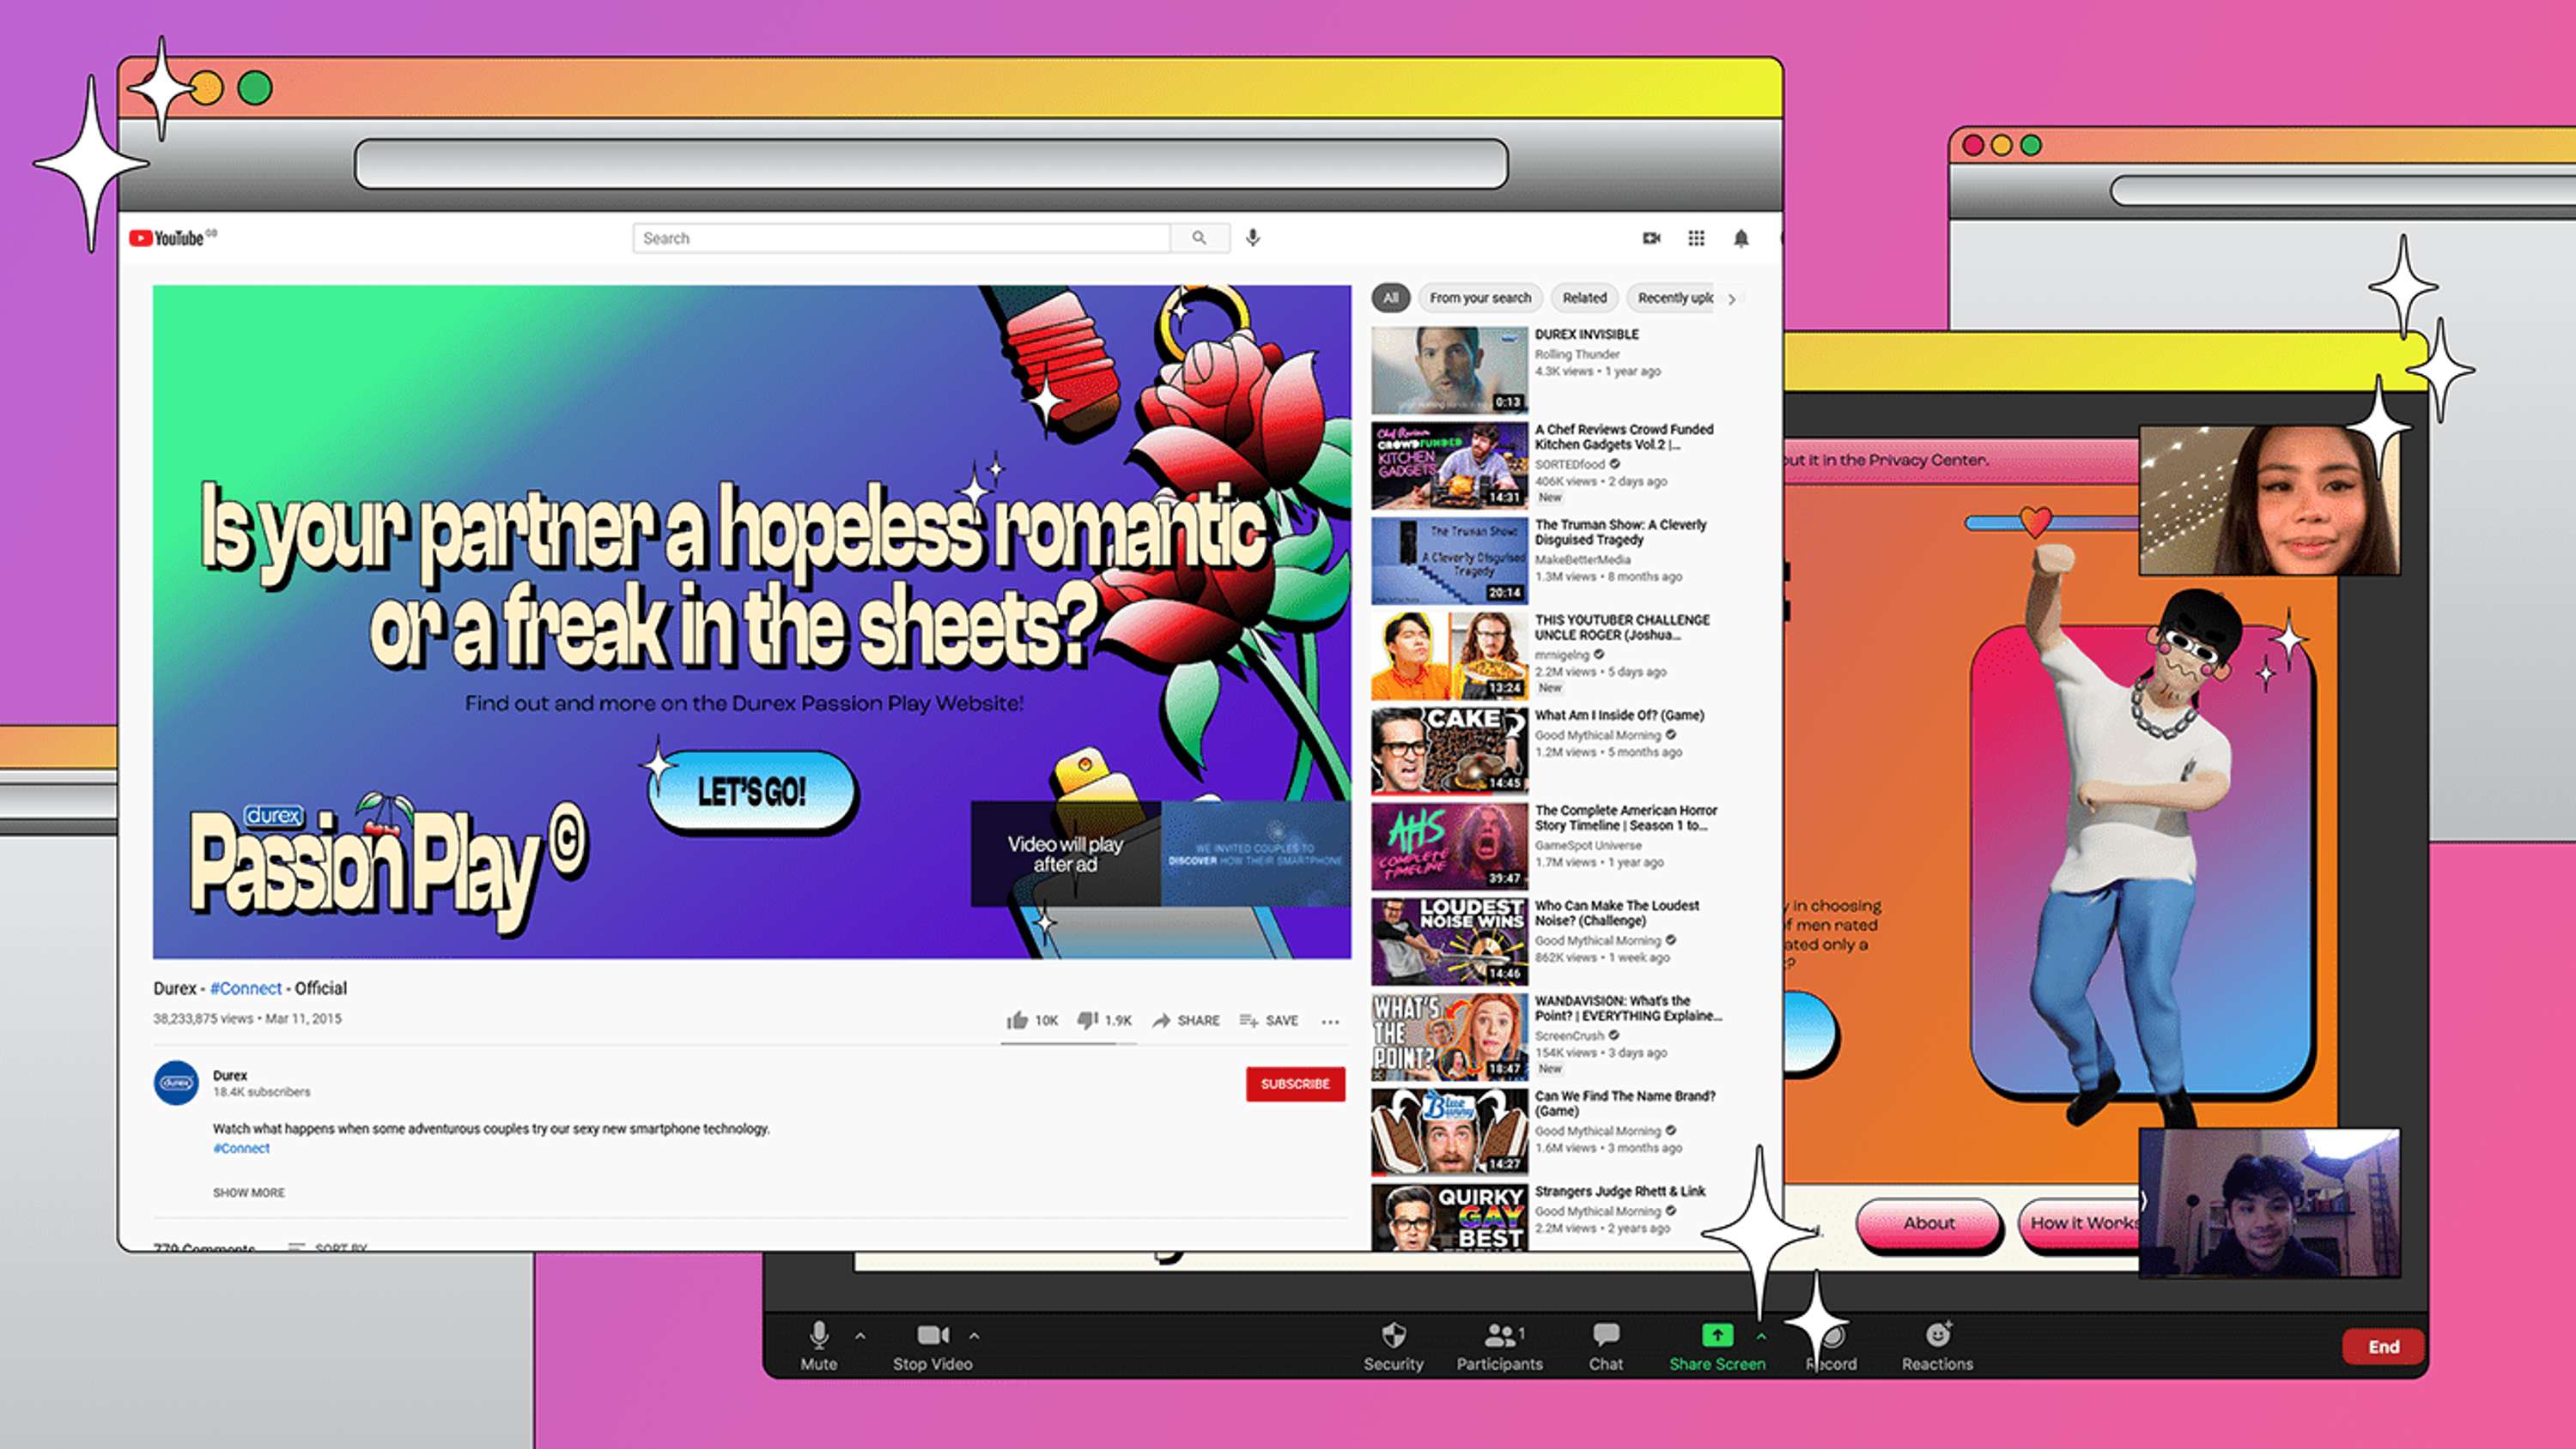Click the green dot on right browser window
This screenshot has width=2576, height=1449.
click(2030, 145)
